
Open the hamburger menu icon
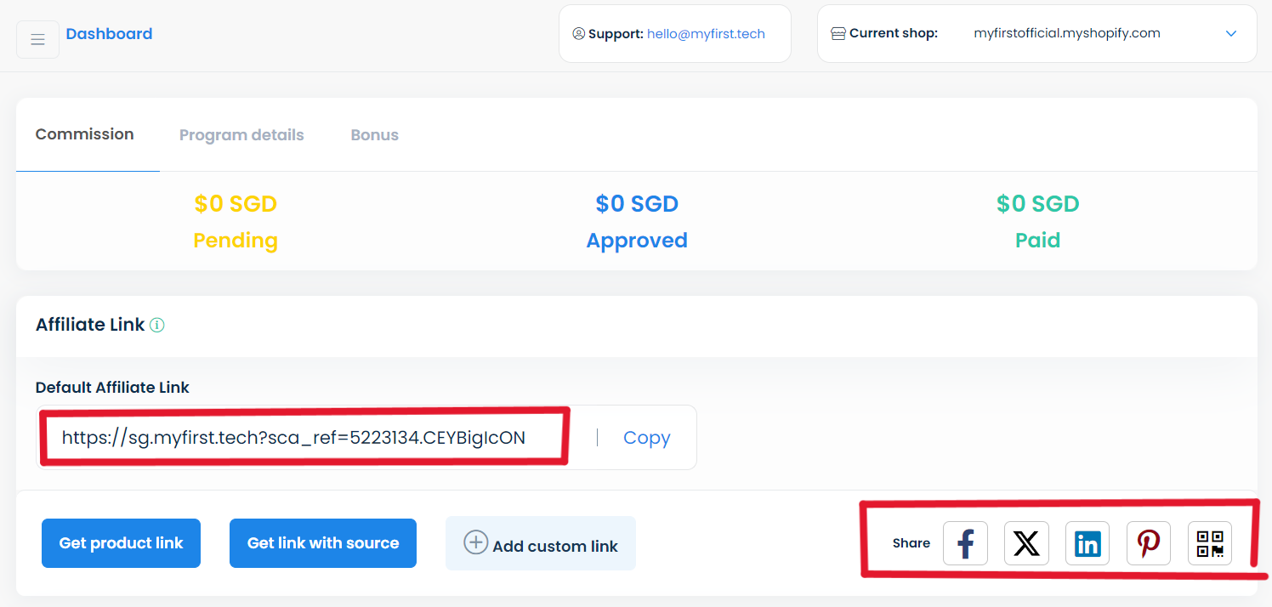point(37,40)
